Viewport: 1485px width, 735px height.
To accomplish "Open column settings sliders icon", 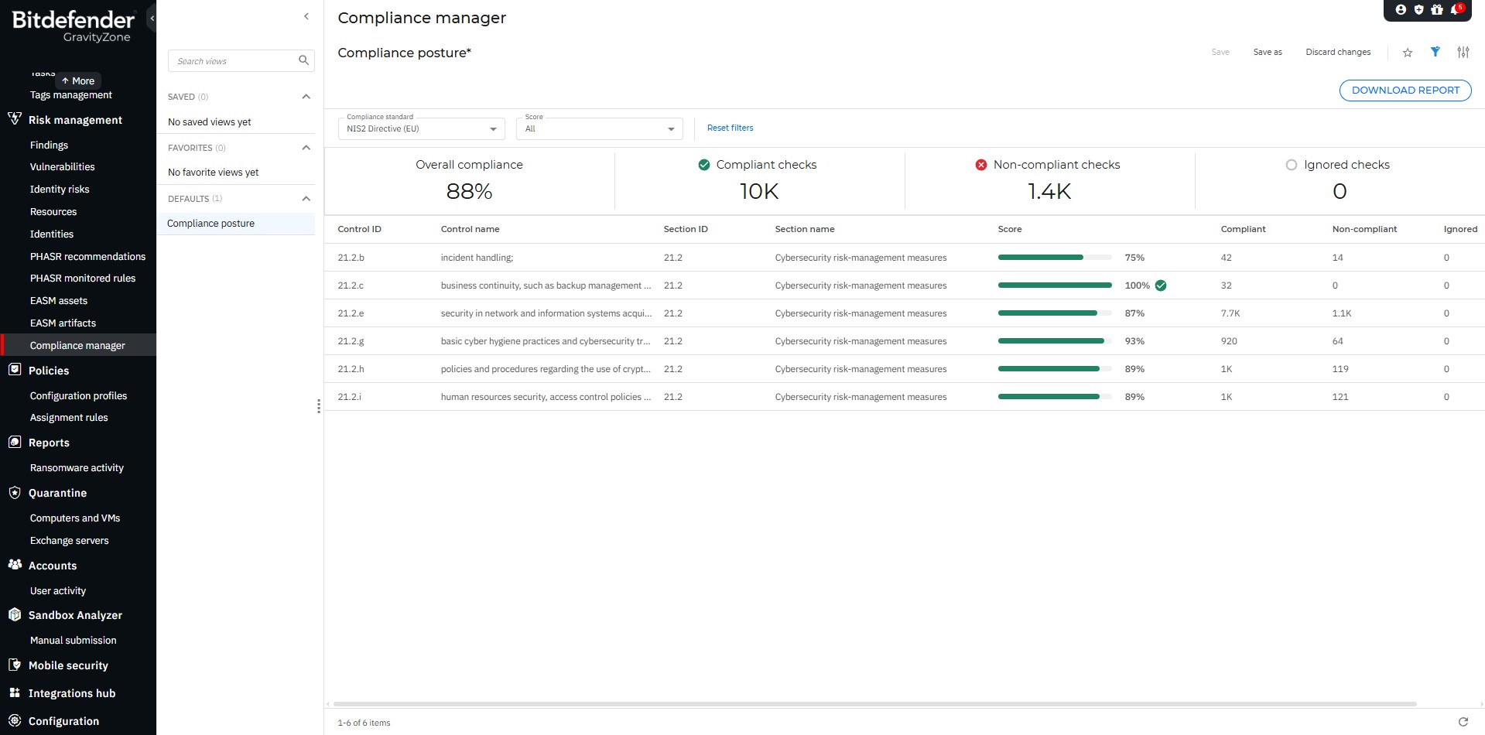I will coord(1463,53).
